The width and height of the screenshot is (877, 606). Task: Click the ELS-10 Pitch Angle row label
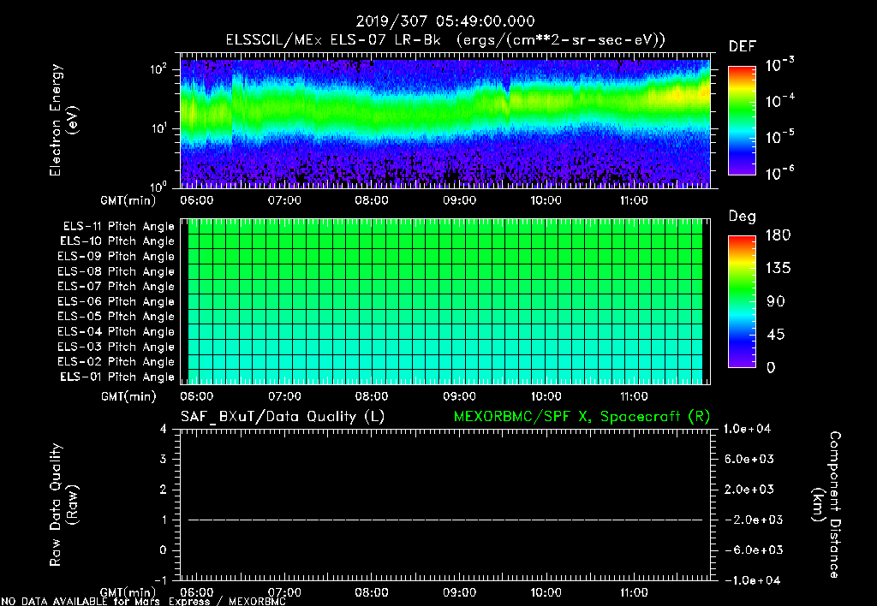coord(117,241)
